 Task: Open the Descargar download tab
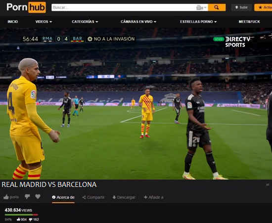click(x=124, y=197)
